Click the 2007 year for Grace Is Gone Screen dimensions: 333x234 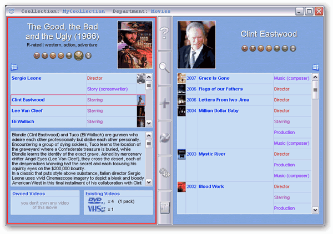tap(191, 78)
